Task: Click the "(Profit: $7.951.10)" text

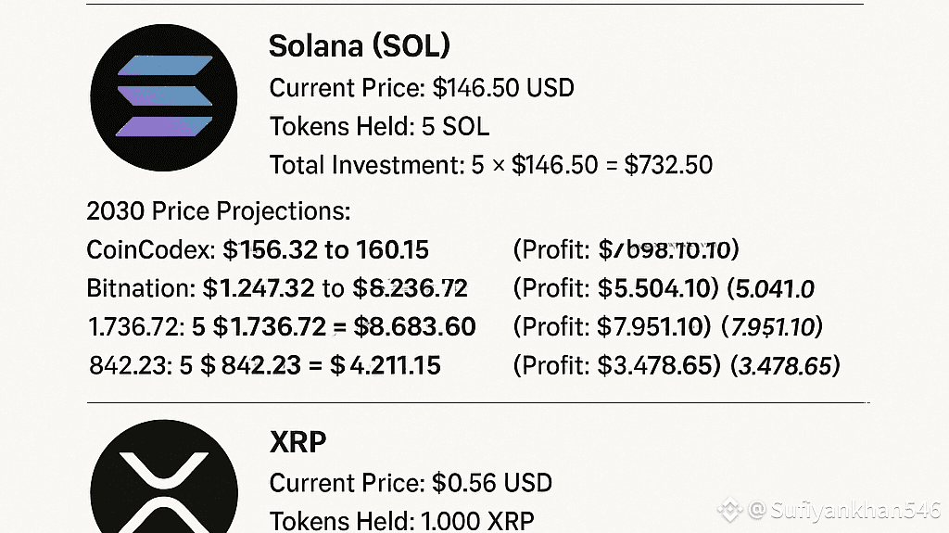Action: 616,326
